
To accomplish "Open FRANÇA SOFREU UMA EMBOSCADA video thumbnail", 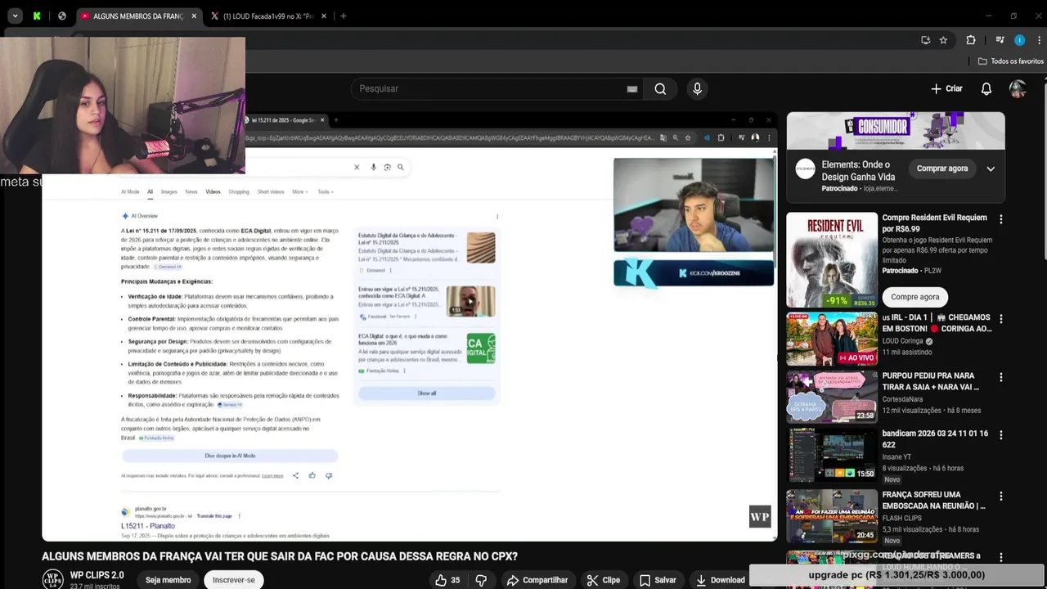I will tap(832, 516).
